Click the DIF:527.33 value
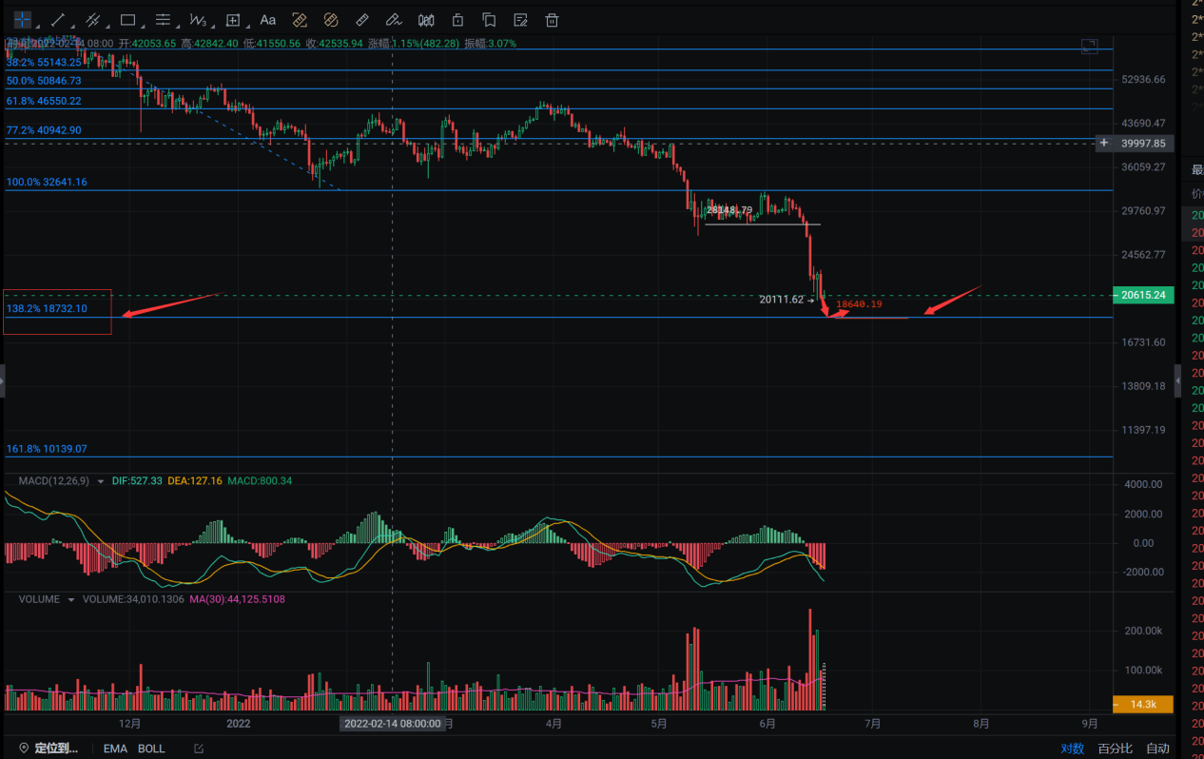The height and width of the screenshot is (759, 1204). pyautogui.click(x=137, y=481)
